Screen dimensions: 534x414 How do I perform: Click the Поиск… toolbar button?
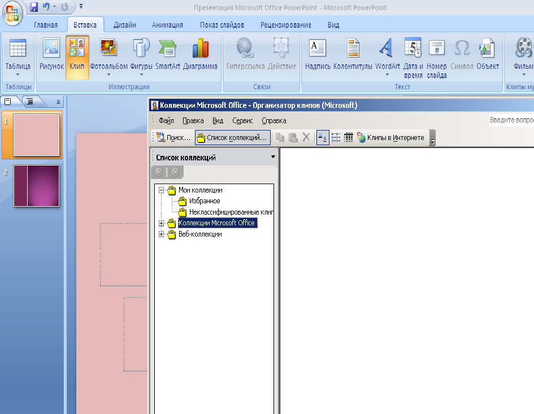173,138
